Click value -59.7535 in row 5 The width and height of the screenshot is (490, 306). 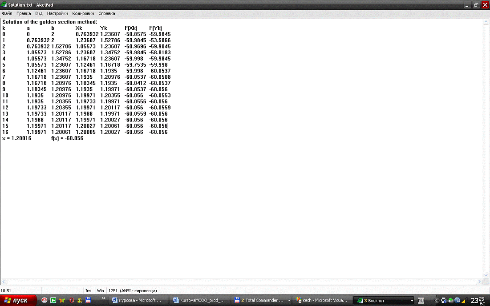pyautogui.click(x=135, y=64)
